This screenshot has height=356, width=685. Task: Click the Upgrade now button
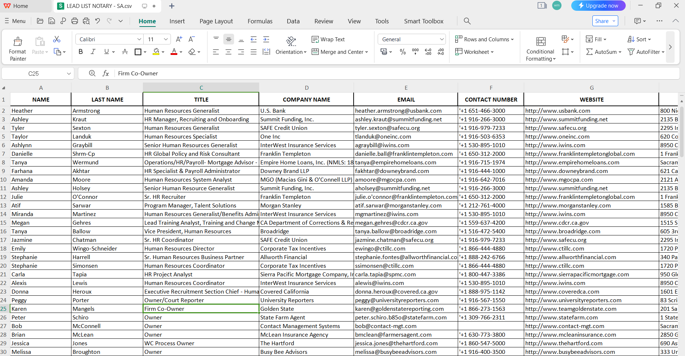(x=598, y=6)
